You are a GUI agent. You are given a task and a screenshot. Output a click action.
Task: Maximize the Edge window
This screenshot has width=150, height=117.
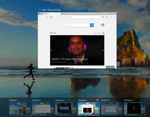pyautogui.click(x=110, y=14)
